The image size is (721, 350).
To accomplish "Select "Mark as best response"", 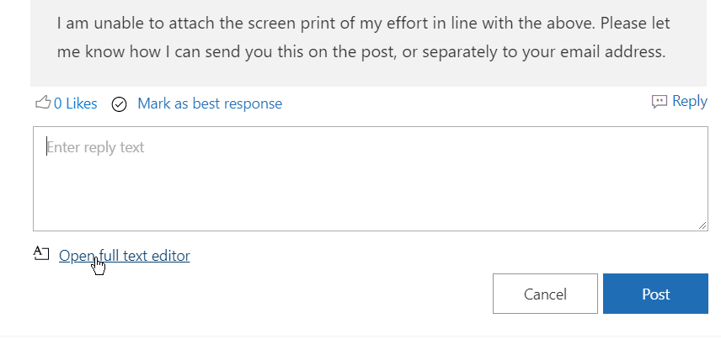I will [210, 103].
